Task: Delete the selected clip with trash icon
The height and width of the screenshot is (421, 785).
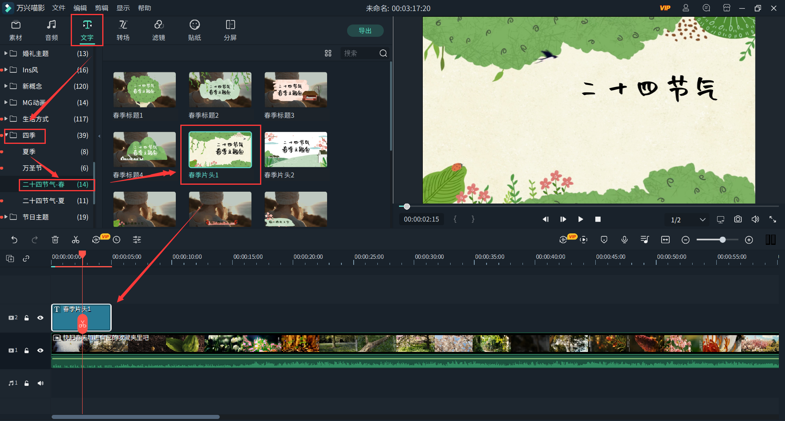Action: pos(55,240)
